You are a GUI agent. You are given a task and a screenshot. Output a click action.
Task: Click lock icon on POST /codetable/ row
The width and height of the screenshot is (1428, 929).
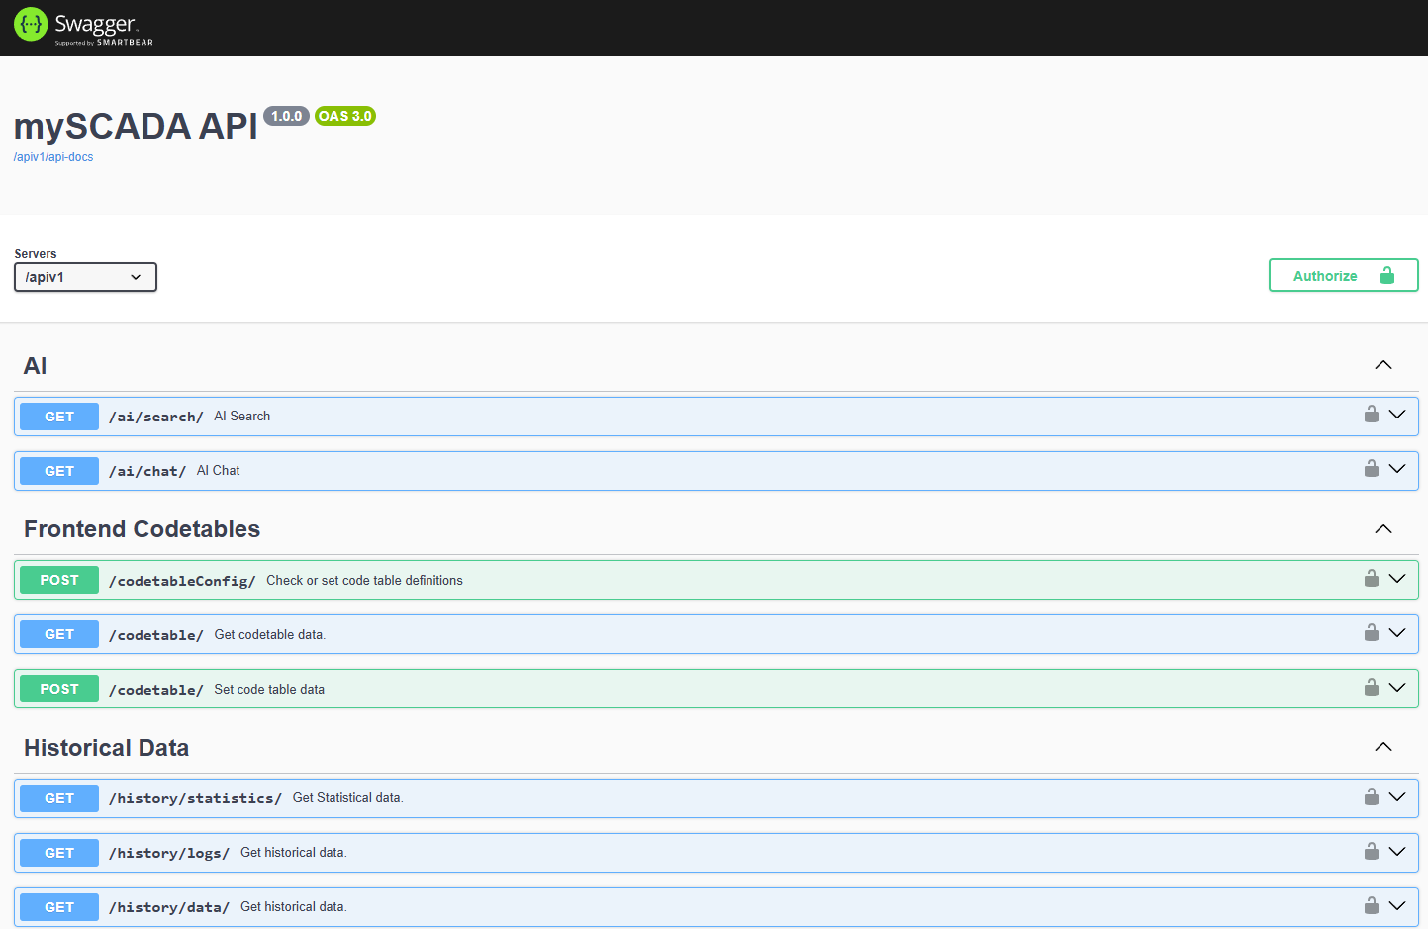[1371, 688]
